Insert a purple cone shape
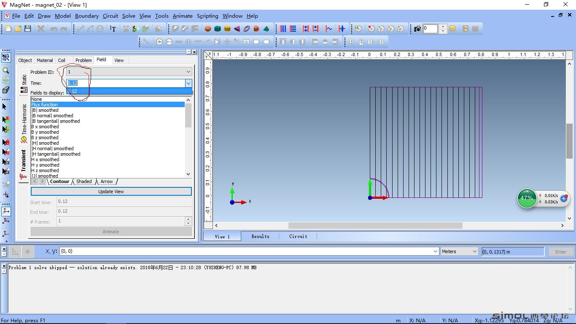 237,29
